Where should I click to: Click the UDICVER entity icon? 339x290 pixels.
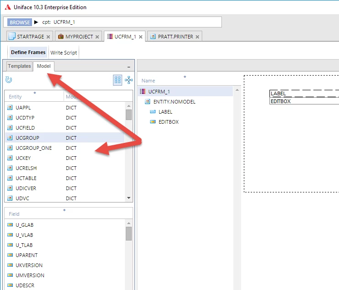point(10,188)
